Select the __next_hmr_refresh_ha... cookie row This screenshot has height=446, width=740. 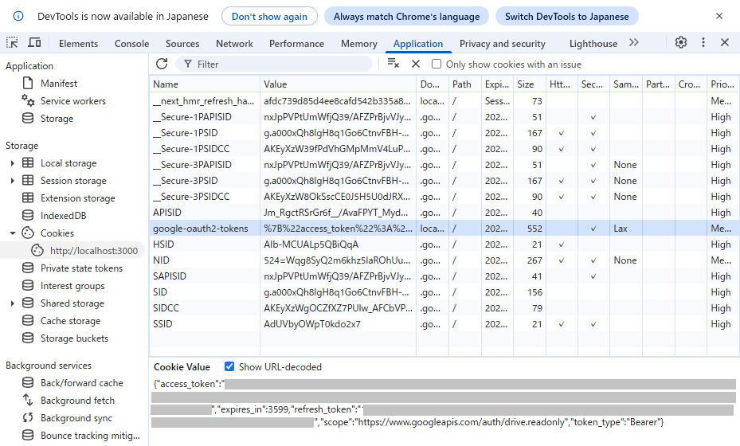pyautogui.click(x=444, y=101)
